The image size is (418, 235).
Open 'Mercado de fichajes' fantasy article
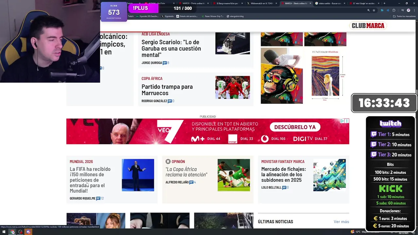pos(283,175)
